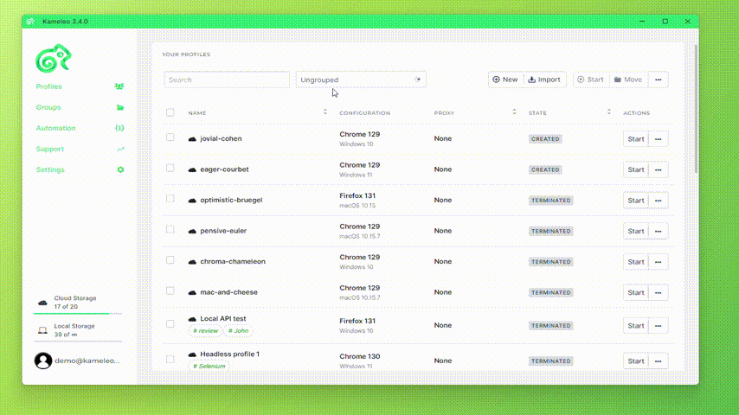
Task: Click the Local Storage laptop icon
Action: [x=42, y=330]
